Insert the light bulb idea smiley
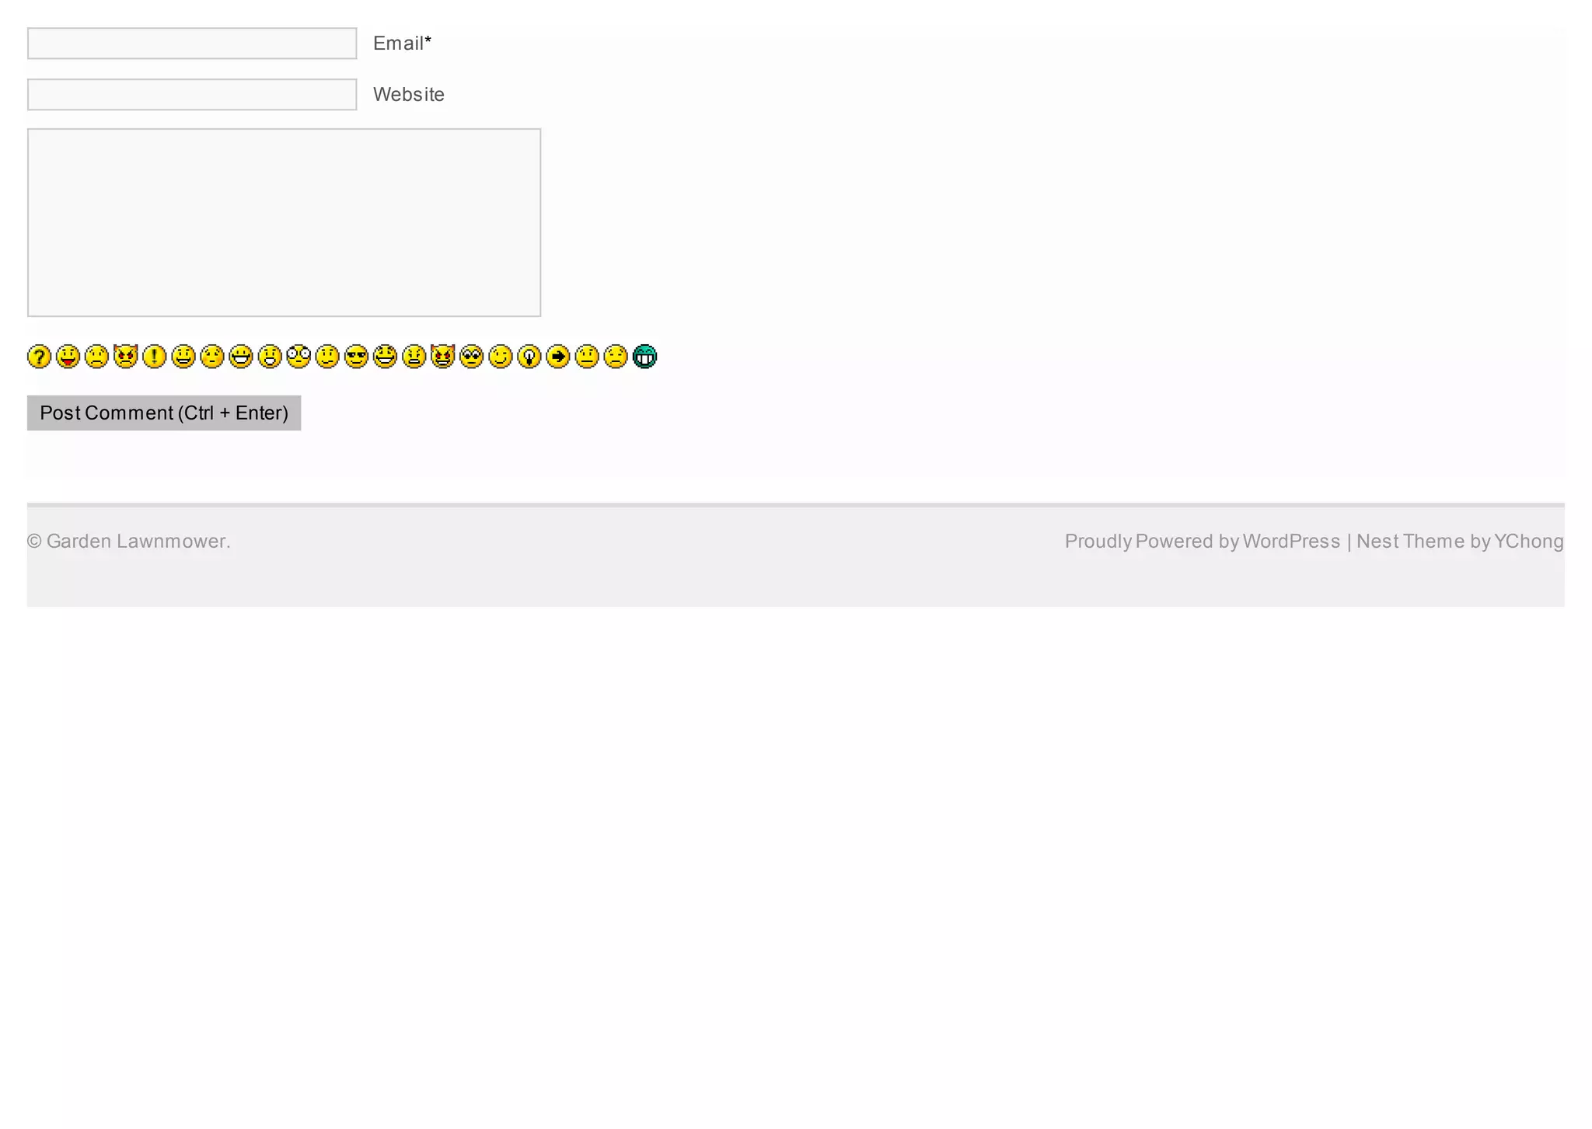1592x1129 pixels. (x=529, y=357)
